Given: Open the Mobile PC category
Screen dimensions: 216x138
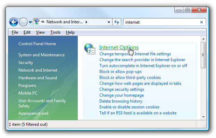Looking at the screenshot, I should [x=28, y=93].
